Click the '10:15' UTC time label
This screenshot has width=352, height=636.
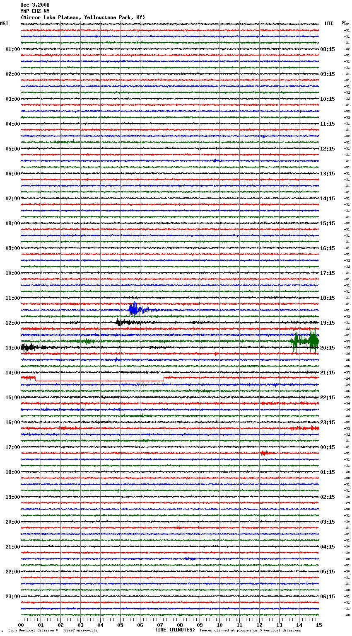pyautogui.click(x=328, y=99)
